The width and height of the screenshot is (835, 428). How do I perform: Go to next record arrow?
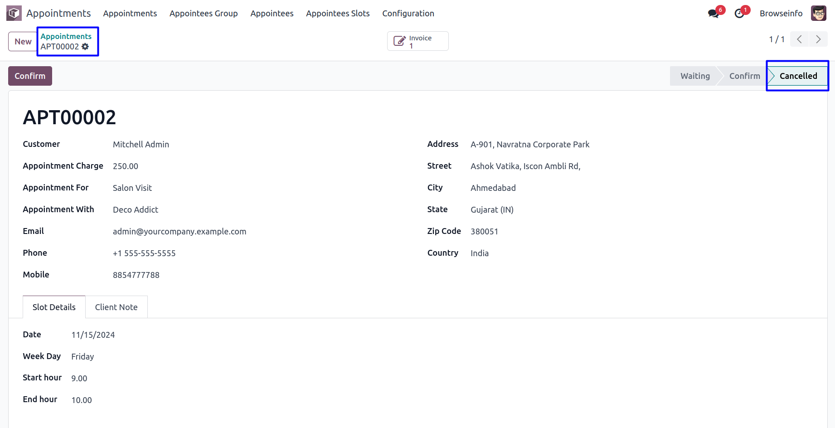click(x=818, y=39)
